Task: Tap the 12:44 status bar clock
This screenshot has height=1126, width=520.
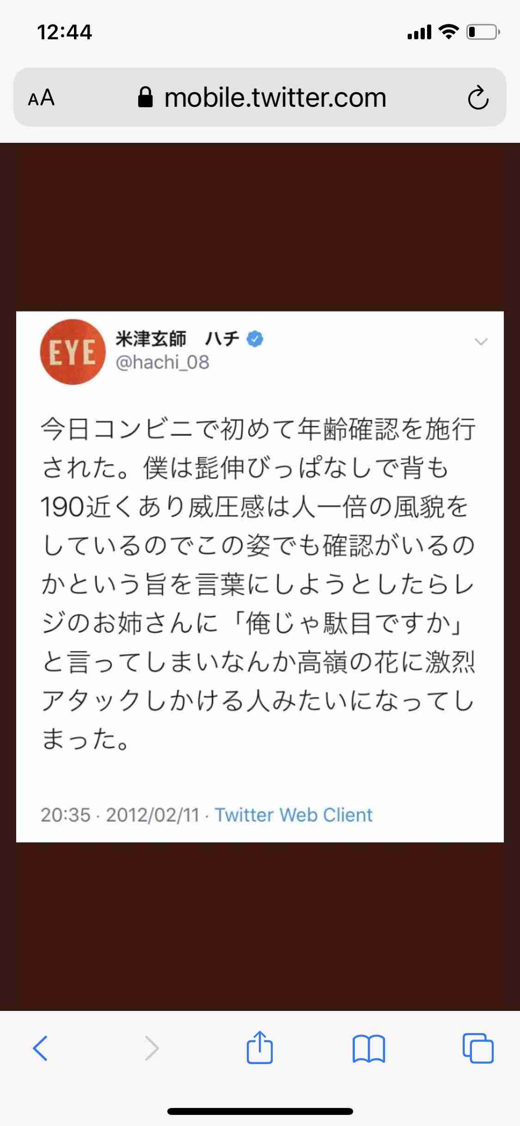Action: click(65, 32)
